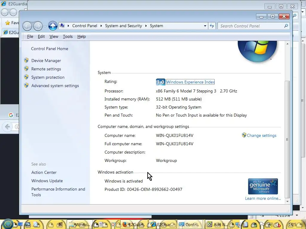Screen dimensions: 306x229
Task: Open the Edit menu
Action: 41,37
